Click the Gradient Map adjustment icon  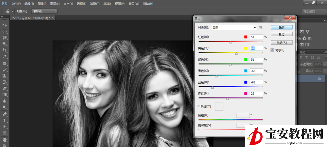307,45
